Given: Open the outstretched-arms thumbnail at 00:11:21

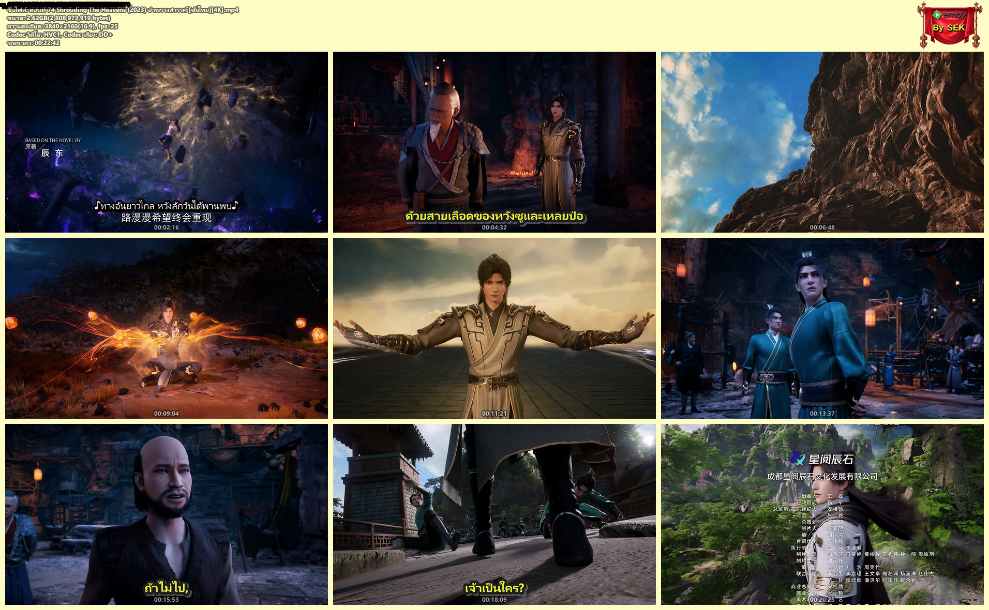Looking at the screenshot, I should (x=495, y=328).
